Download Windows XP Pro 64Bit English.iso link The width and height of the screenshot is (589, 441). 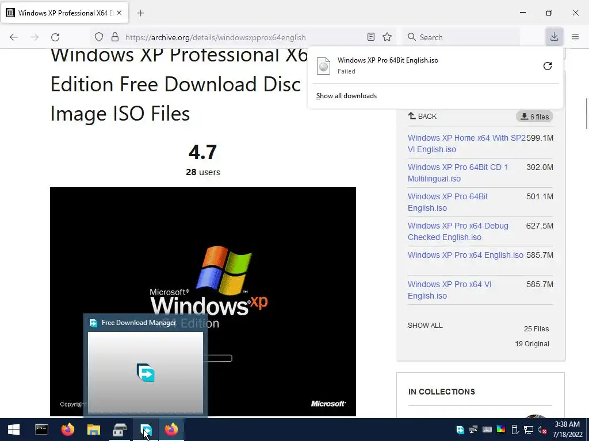click(448, 202)
